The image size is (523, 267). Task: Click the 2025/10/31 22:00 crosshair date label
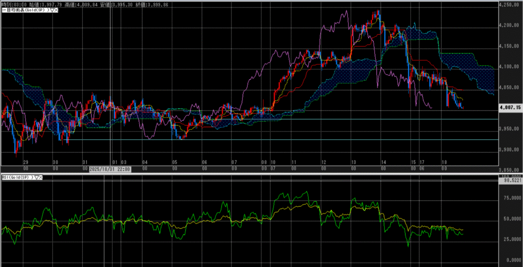(110, 168)
